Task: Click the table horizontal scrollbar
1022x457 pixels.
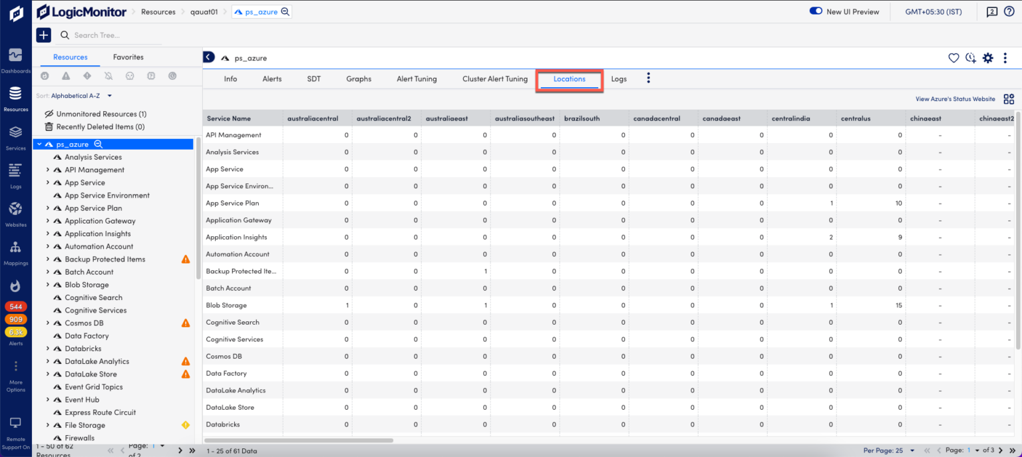Action: pyautogui.click(x=299, y=440)
